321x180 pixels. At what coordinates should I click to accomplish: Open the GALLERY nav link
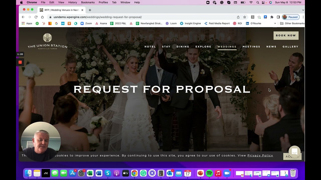[290, 47]
